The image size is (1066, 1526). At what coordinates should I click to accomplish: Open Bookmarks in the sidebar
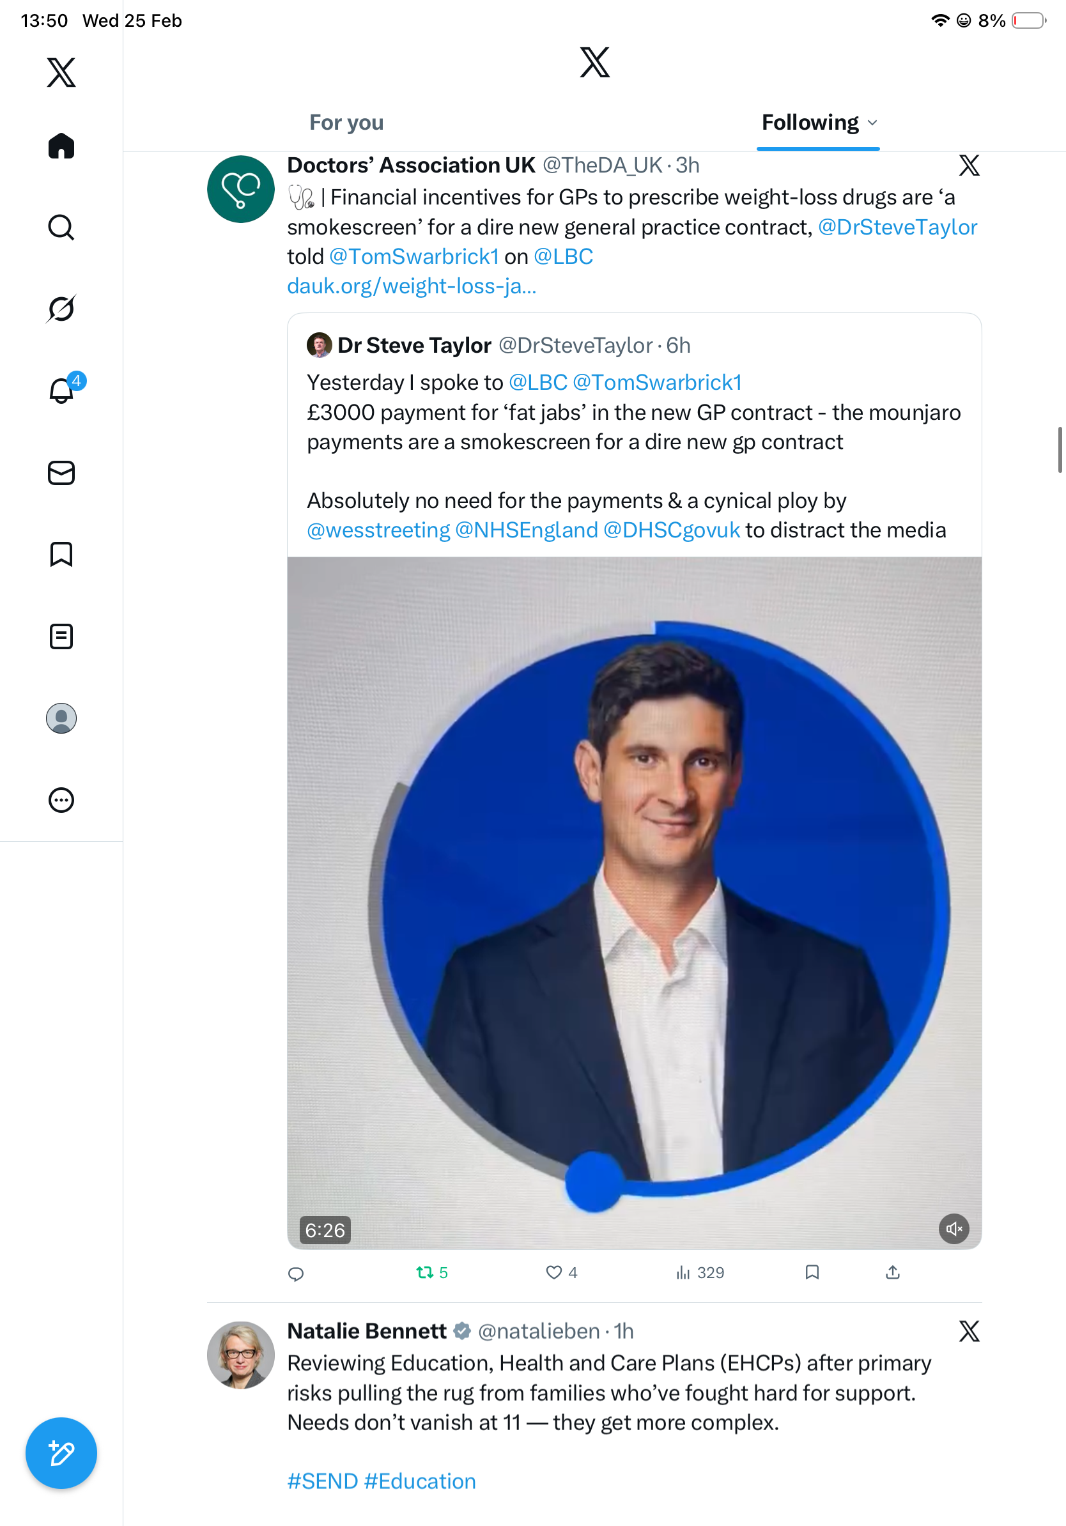coord(61,554)
